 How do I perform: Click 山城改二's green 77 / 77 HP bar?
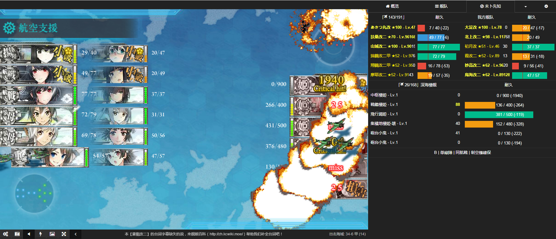coord(439,47)
